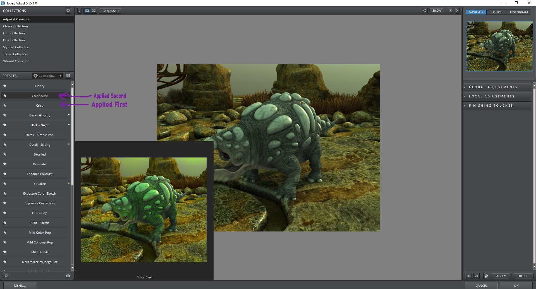Apply the Detailed preset
The width and height of the screenshot is (536, 289).
[40, 154]
